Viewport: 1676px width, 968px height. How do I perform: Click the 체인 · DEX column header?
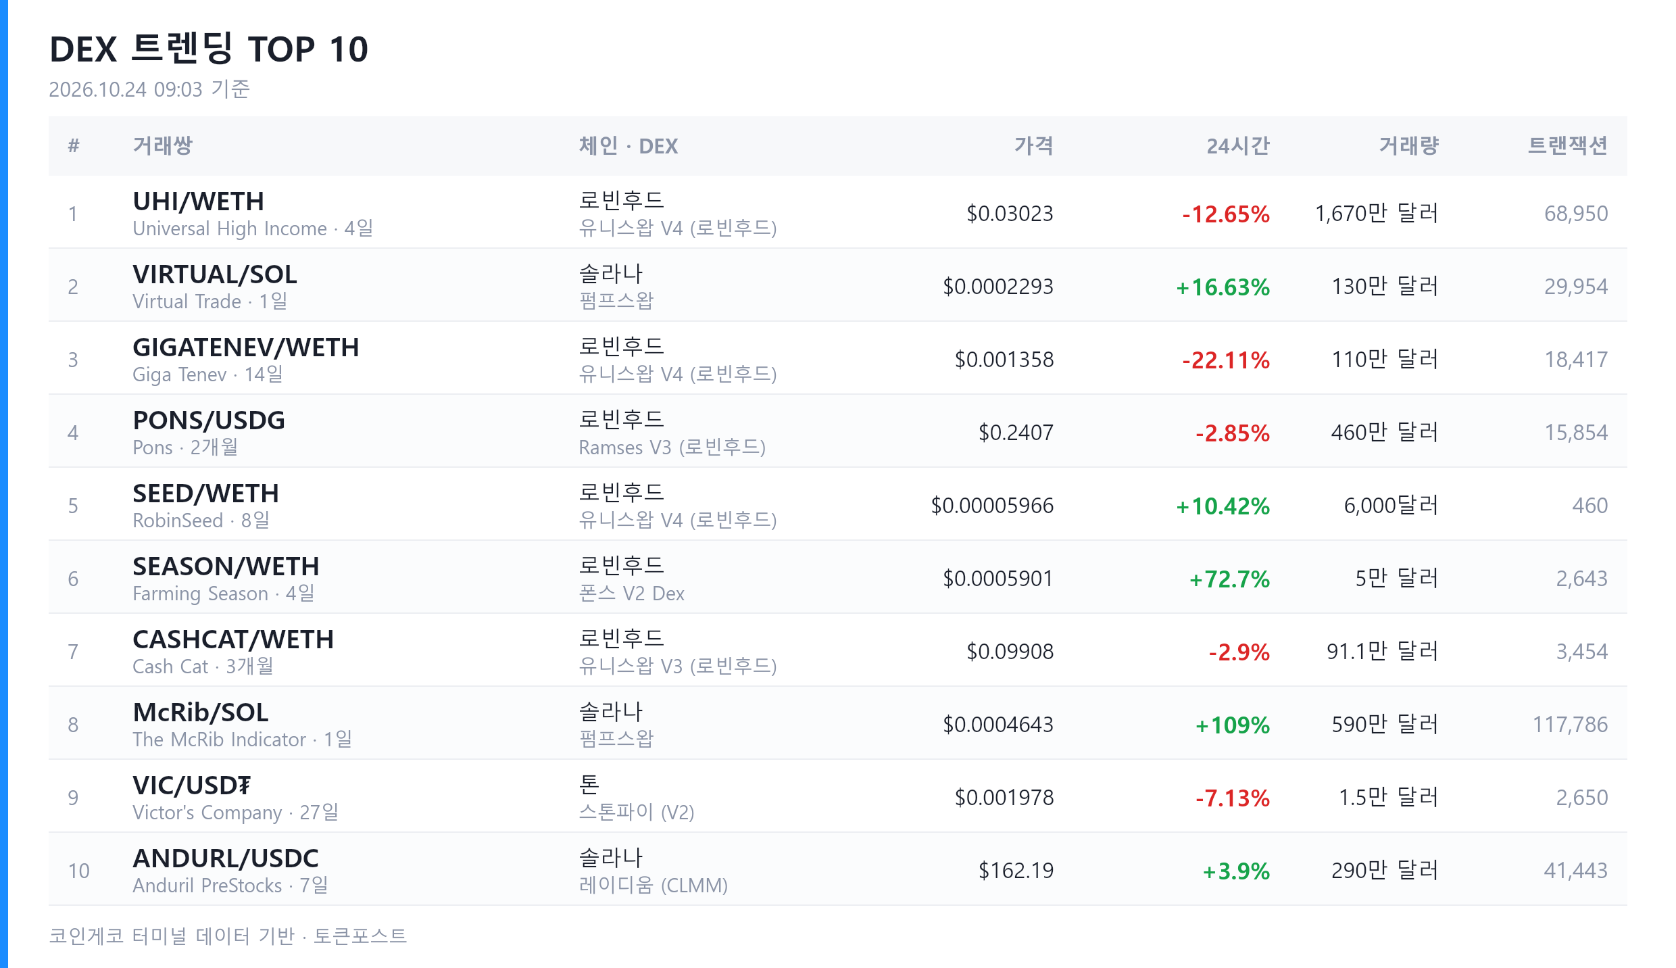[628, 146]
